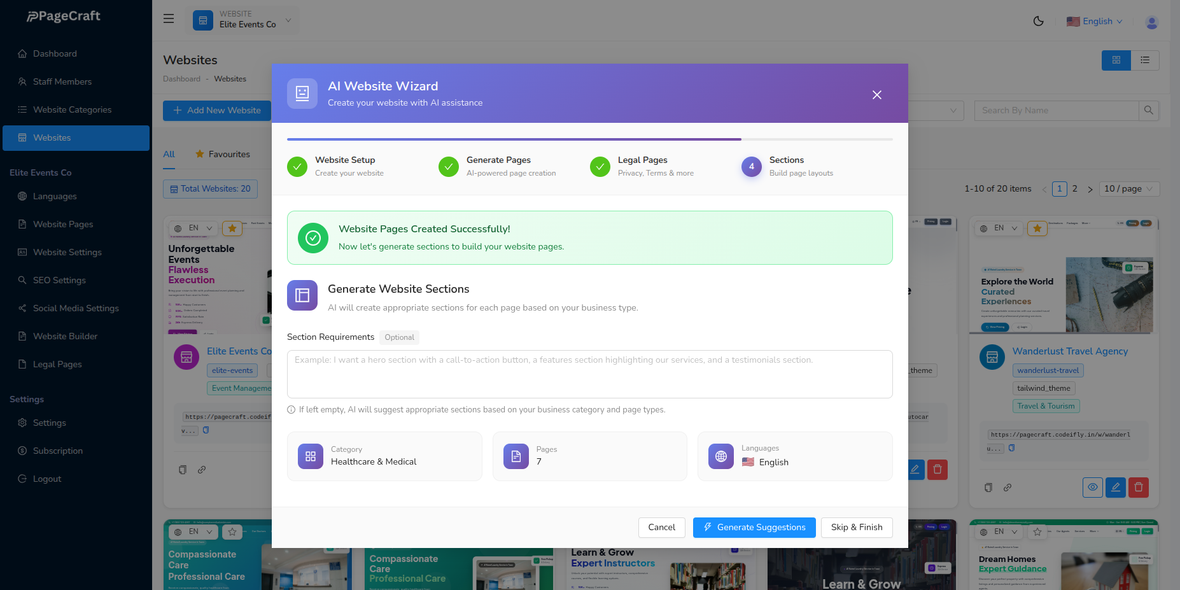Click the Section Requirements text area
Screen dimensions: 1180x590
click(589, 374)
